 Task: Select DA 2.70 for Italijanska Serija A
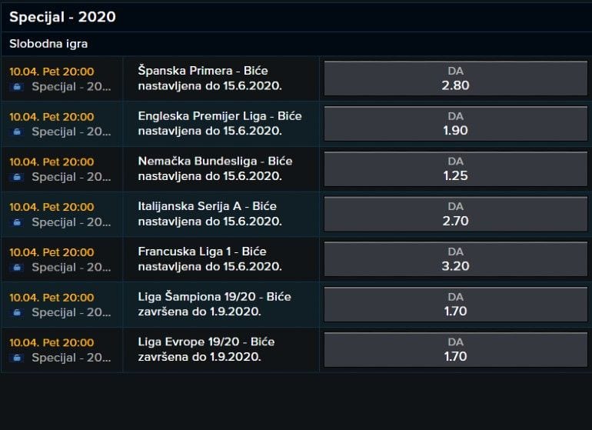pyautogui.click(x=455, y=214)
